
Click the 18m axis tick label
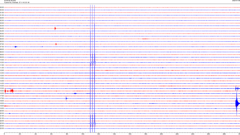point(146,134)
